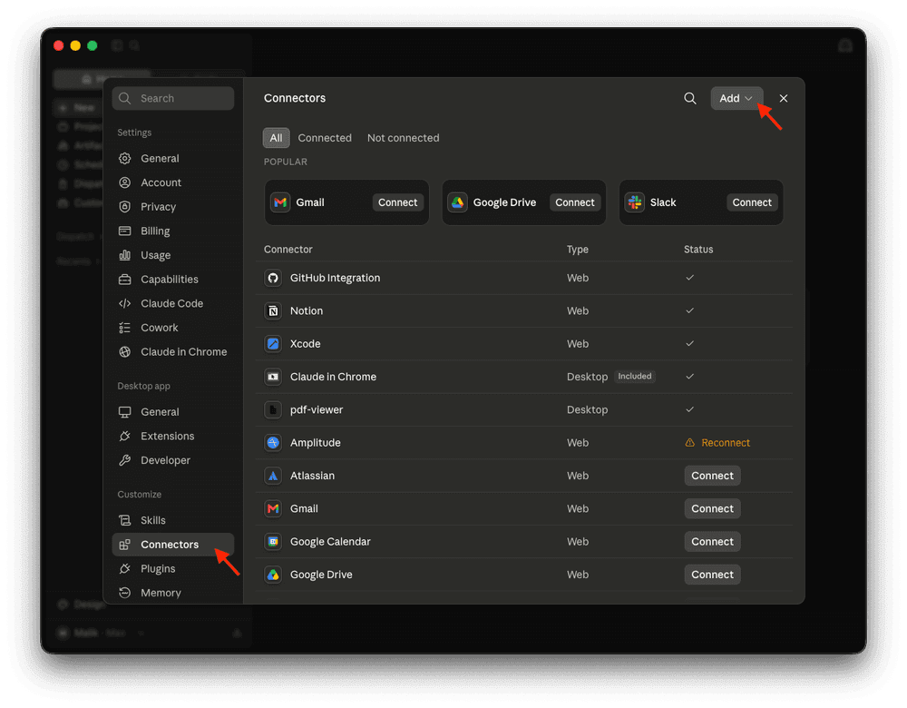The width and height of the screenshot is (907, 708).
Task: Connect the Atlassian connector
Action: (x=712, y=476)
